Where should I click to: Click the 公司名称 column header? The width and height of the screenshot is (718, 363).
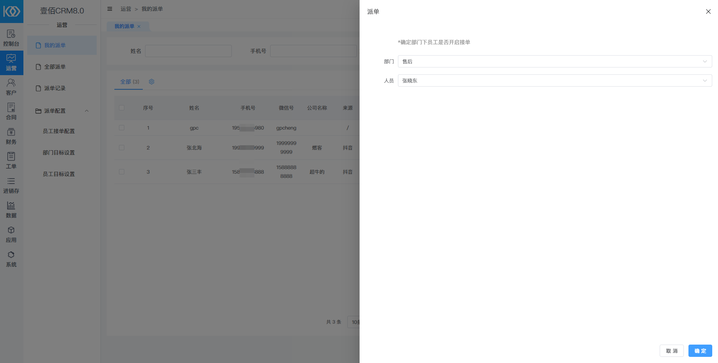[317, 108]
